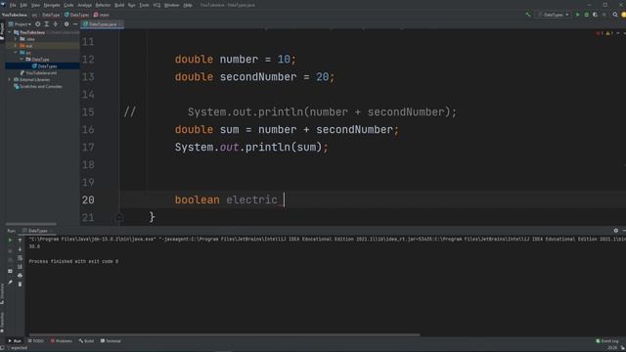Open Project panel gear options
This screenshot has width=626, height=352.
coord(67,24)
